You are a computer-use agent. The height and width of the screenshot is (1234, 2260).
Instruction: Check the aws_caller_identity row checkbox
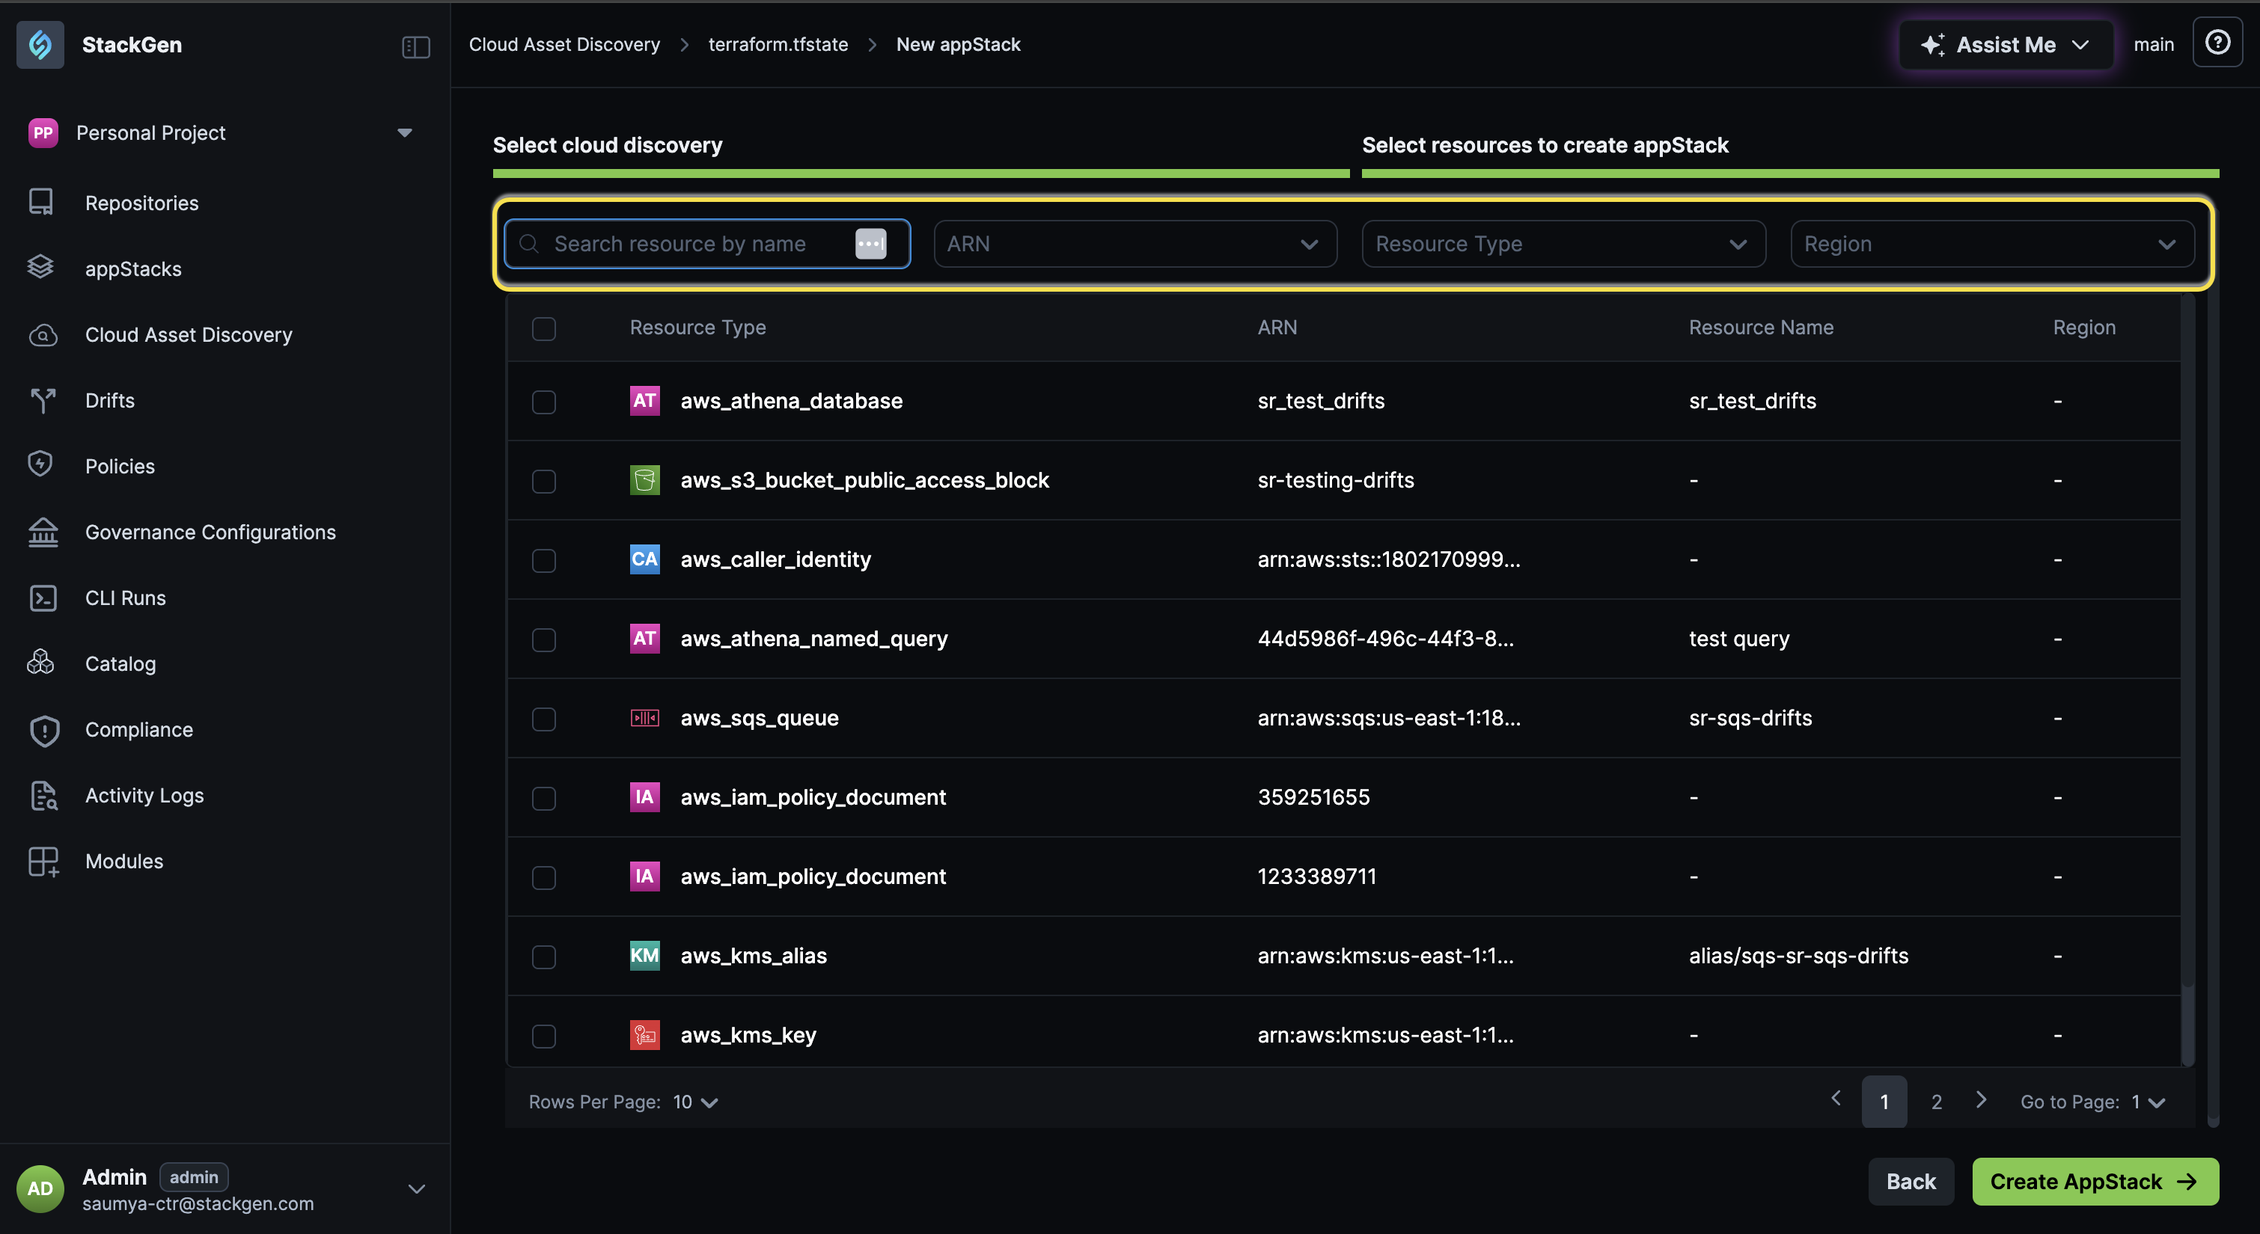click(544, 560)
